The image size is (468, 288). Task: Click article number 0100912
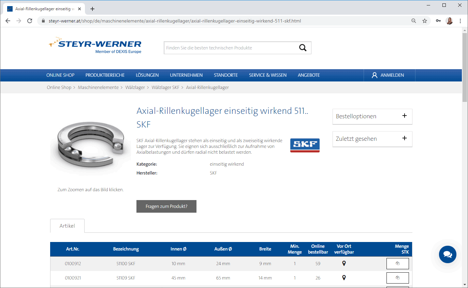tap(73, 263)
